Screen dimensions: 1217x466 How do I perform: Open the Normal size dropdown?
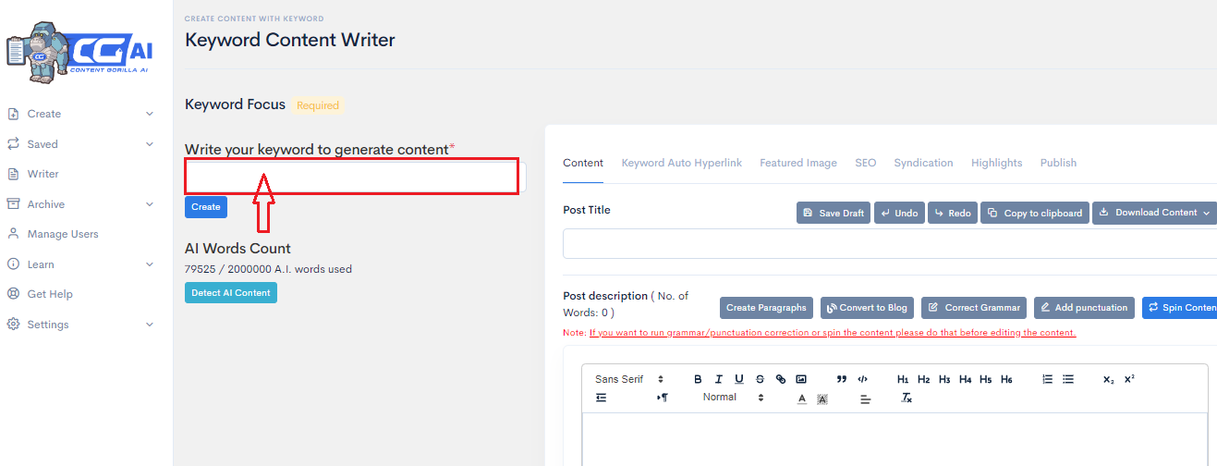[733, 398]
